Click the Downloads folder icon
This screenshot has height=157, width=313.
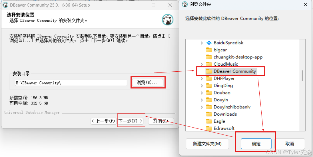pos(209,114)
